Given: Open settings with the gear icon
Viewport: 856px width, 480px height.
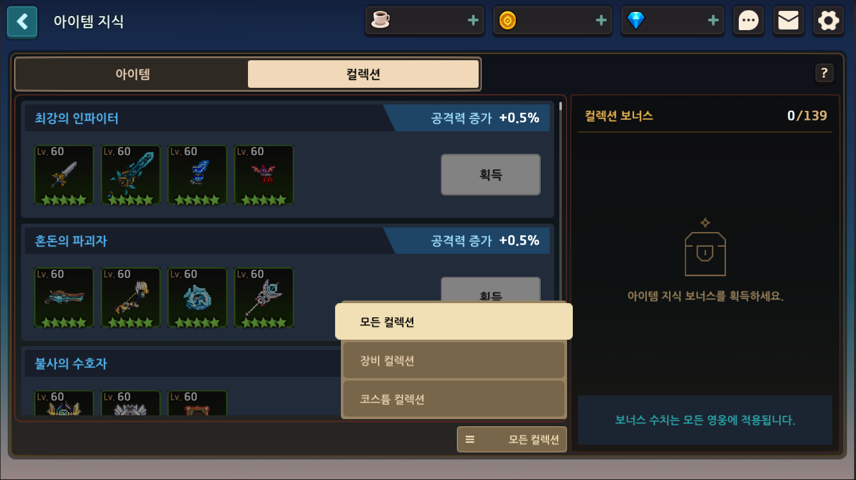Looking at the screenshot, I should 828,21.
